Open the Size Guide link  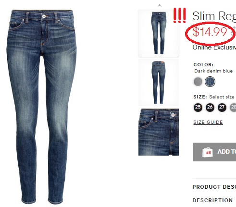coord(208,122)
